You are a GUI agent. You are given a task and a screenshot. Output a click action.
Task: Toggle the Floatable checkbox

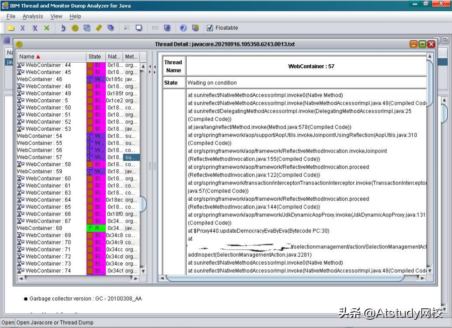(210, 28)
